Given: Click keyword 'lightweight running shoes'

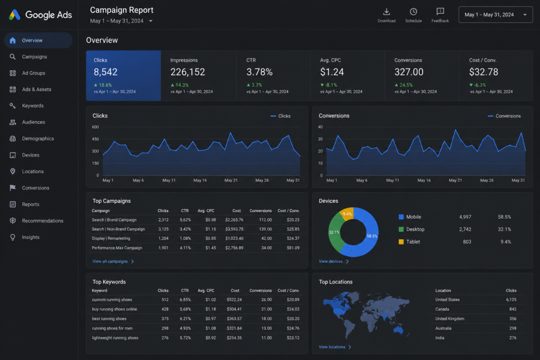Looking at the screenshot, I should coord(115,338).
